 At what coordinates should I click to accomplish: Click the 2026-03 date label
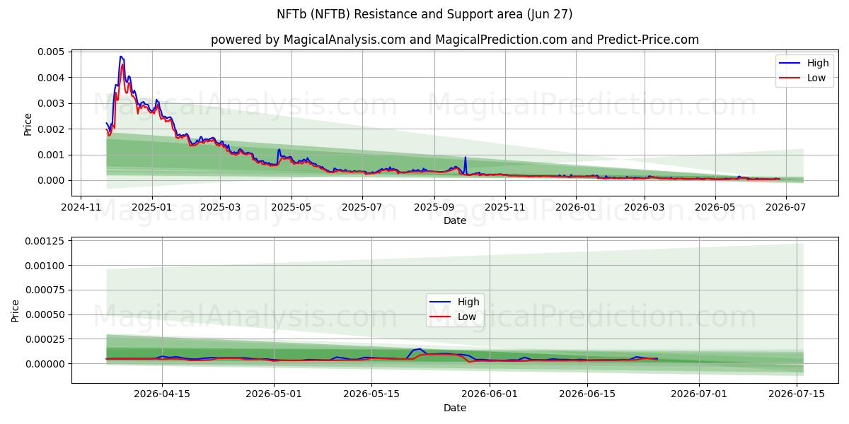[x=645, y=207]
